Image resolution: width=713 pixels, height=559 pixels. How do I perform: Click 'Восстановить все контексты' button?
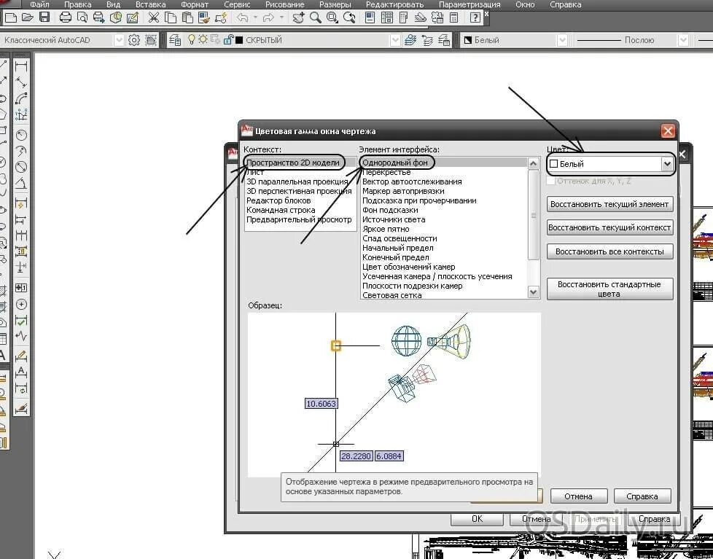click(x=609, y=251)
